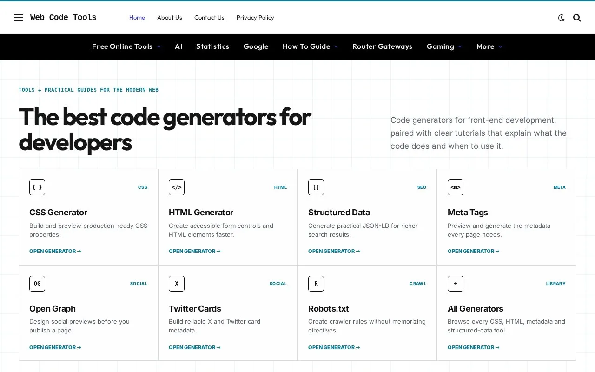Open generator link under Open Graph
Image resolution: width=595 pixels, height=372 pixels.
pyautogui.click(x=55, y=347)
